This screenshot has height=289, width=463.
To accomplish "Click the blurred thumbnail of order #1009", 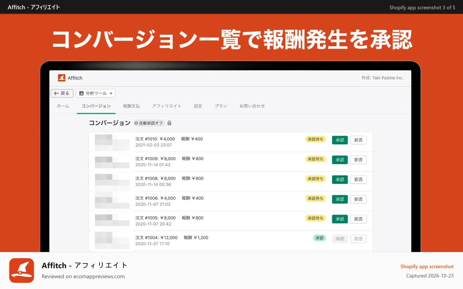I will pos(112,162).
